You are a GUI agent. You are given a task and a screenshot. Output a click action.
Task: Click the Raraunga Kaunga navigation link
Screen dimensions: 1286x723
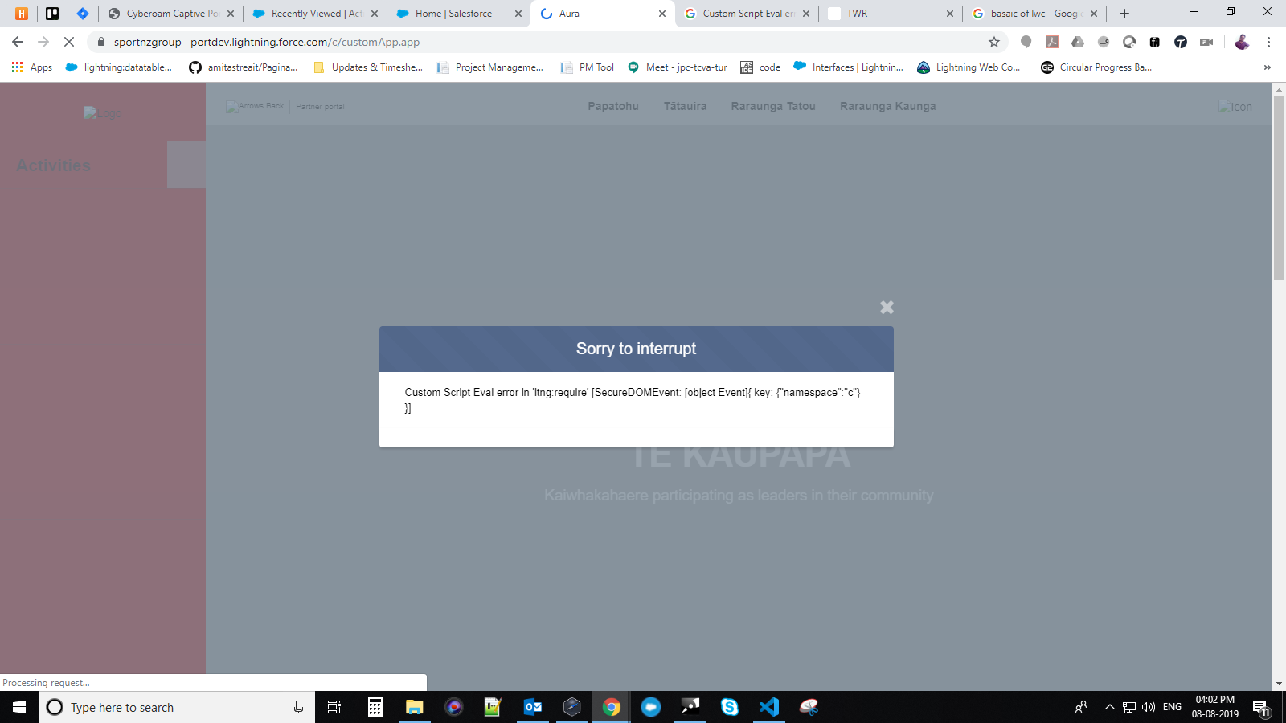887,105
